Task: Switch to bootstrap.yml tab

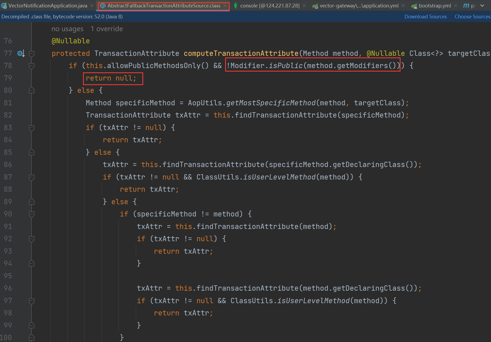Action: (435, 6)
